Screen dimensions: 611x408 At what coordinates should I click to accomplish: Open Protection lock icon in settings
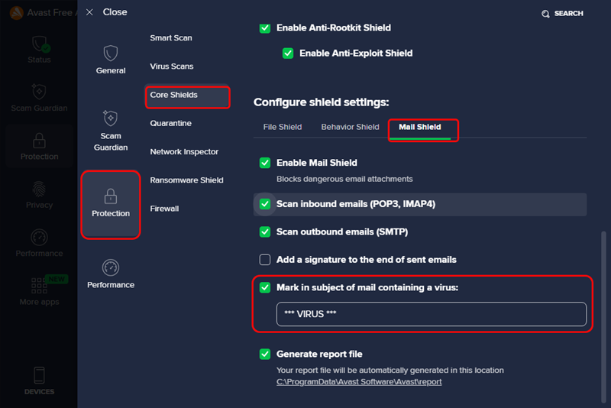coord(110,196)
